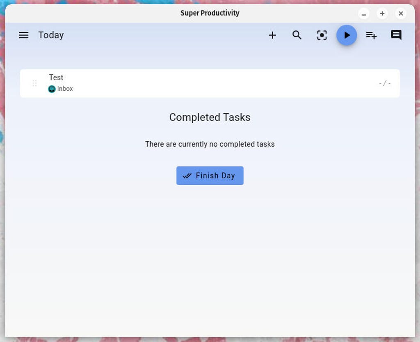Click the Inbox label under Test
The height and width of the screenshot is (342, 420).
point(65,89)
